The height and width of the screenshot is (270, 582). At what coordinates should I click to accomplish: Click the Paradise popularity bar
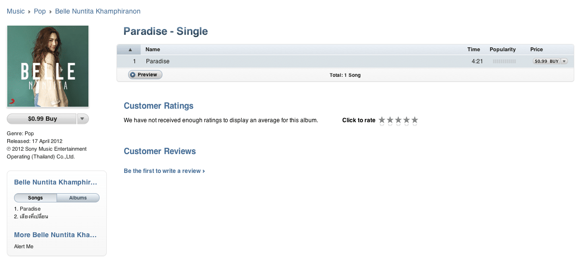coord(504,61)
